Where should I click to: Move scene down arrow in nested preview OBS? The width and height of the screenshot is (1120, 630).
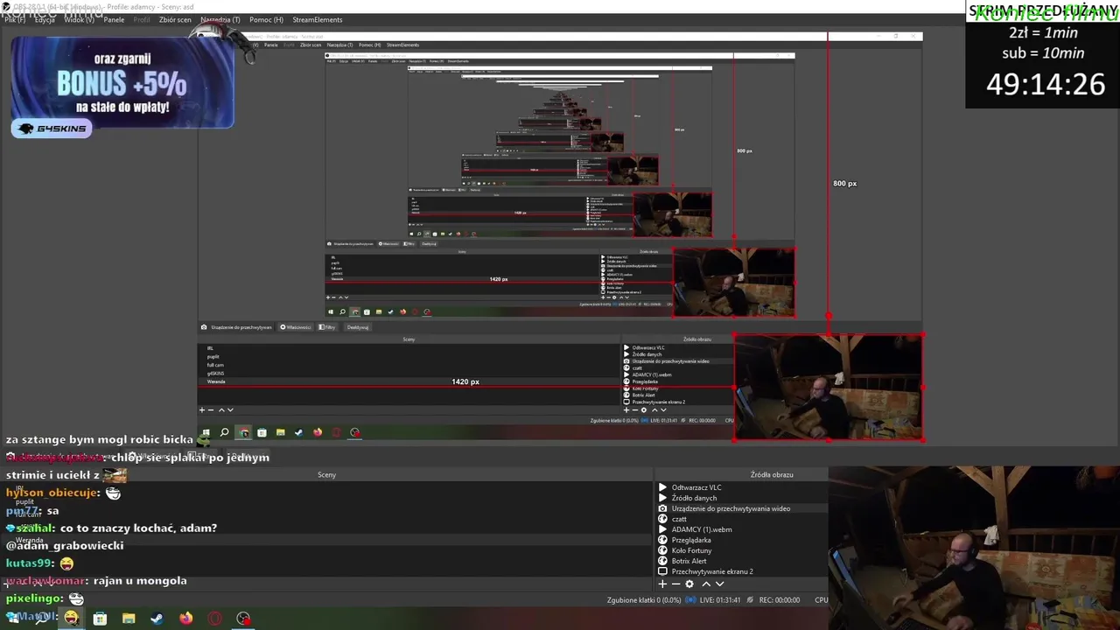(230, 409)
